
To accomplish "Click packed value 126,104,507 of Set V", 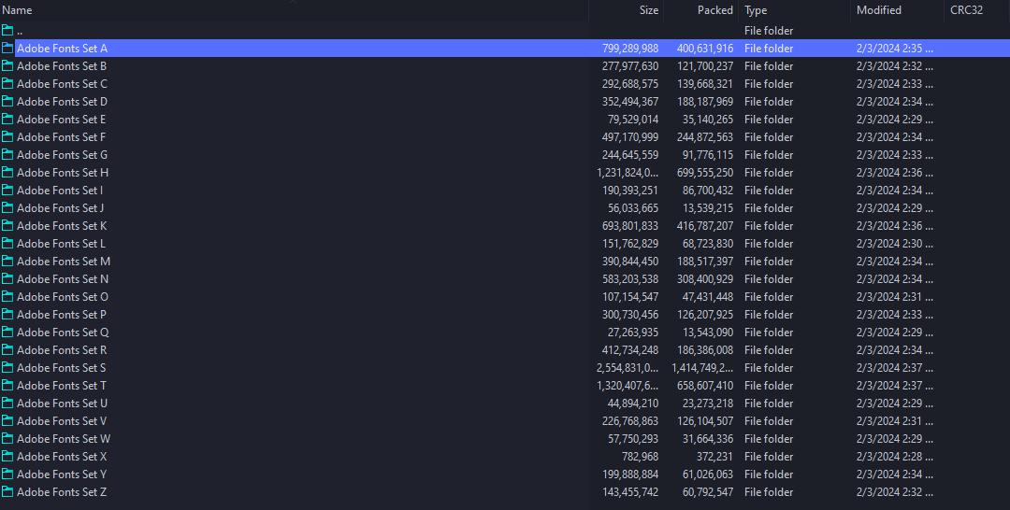I will [705, 420].
